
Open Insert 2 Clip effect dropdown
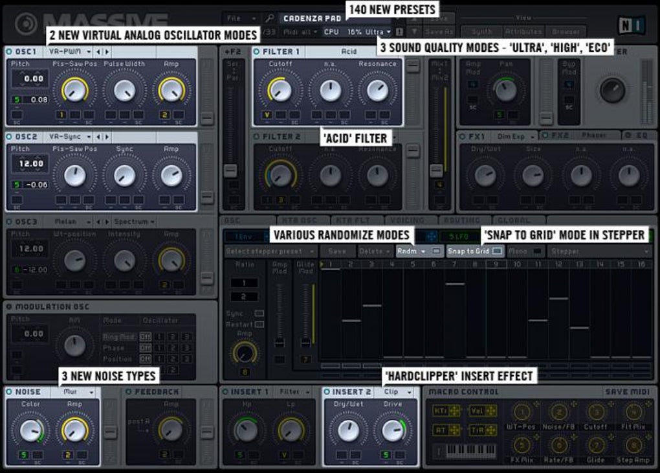tap(398, 392)
